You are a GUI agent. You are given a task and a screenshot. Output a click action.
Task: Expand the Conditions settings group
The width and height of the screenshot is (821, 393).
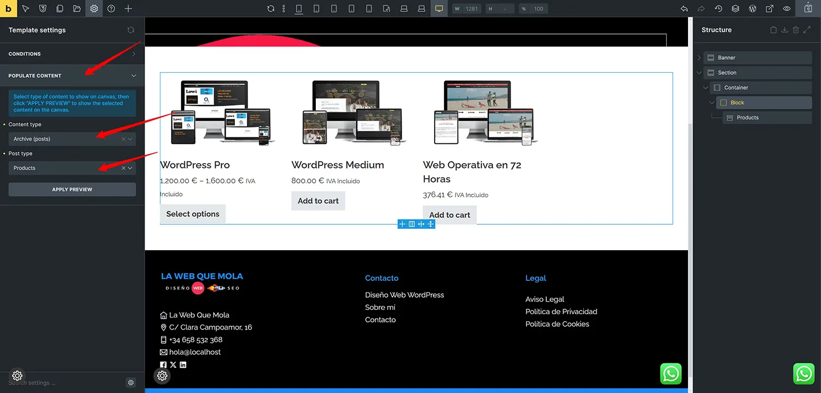click(x=72, y=54)
